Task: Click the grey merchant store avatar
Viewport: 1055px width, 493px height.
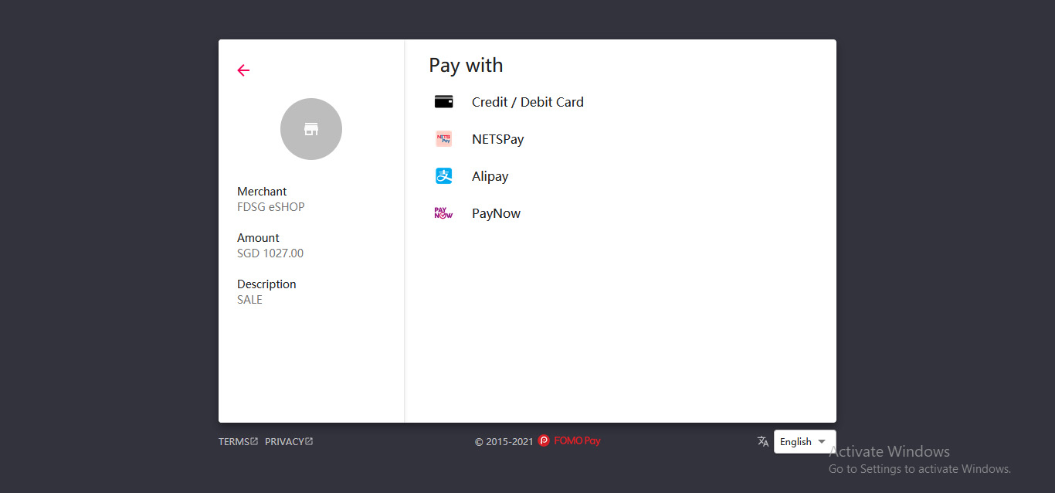Action: [311, 129]
